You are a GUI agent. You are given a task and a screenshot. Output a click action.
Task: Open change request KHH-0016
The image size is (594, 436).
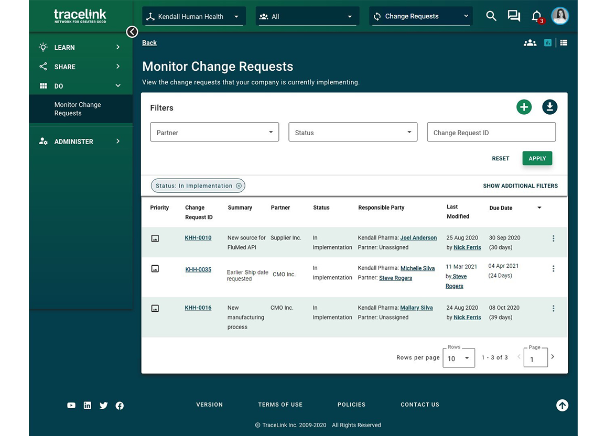point(198,308)
